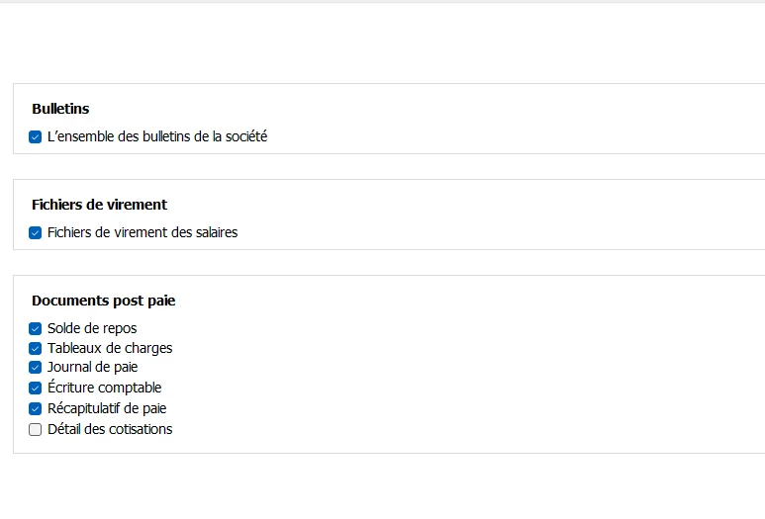Click the 'Détail des cotisations' label text
The image size is (765, 519).
[x=110, y=429]
